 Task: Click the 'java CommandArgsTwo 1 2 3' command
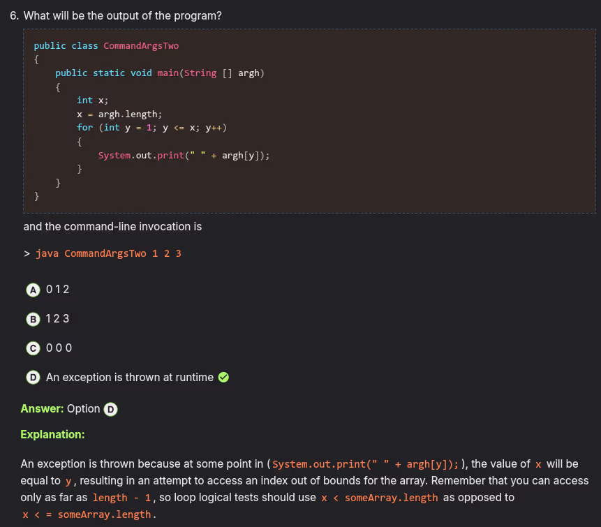coord(108,253)
